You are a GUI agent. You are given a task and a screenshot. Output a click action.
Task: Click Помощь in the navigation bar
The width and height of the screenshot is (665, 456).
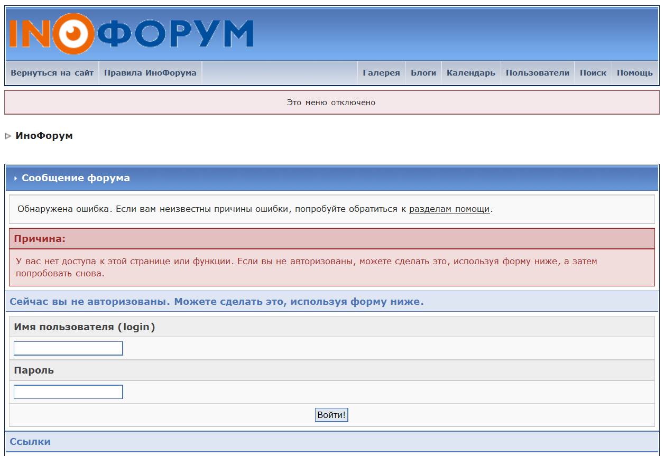(634, 73)
